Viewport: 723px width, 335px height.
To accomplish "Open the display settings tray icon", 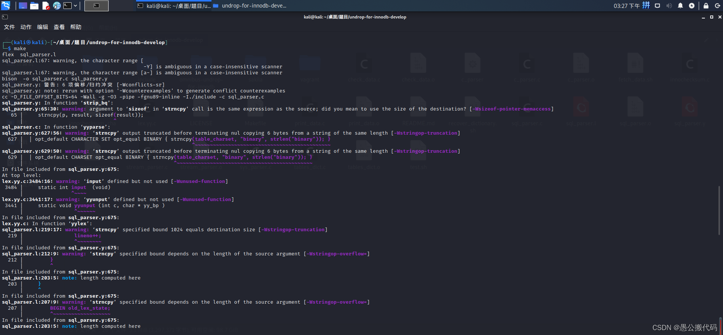I will (x=657, y=6).
